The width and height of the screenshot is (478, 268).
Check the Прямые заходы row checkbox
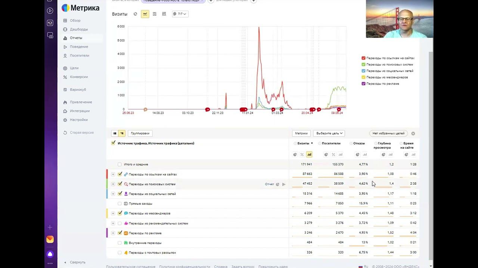point(119,204)
